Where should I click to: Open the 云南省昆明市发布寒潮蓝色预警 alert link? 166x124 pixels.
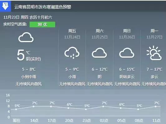coord(43,7)
